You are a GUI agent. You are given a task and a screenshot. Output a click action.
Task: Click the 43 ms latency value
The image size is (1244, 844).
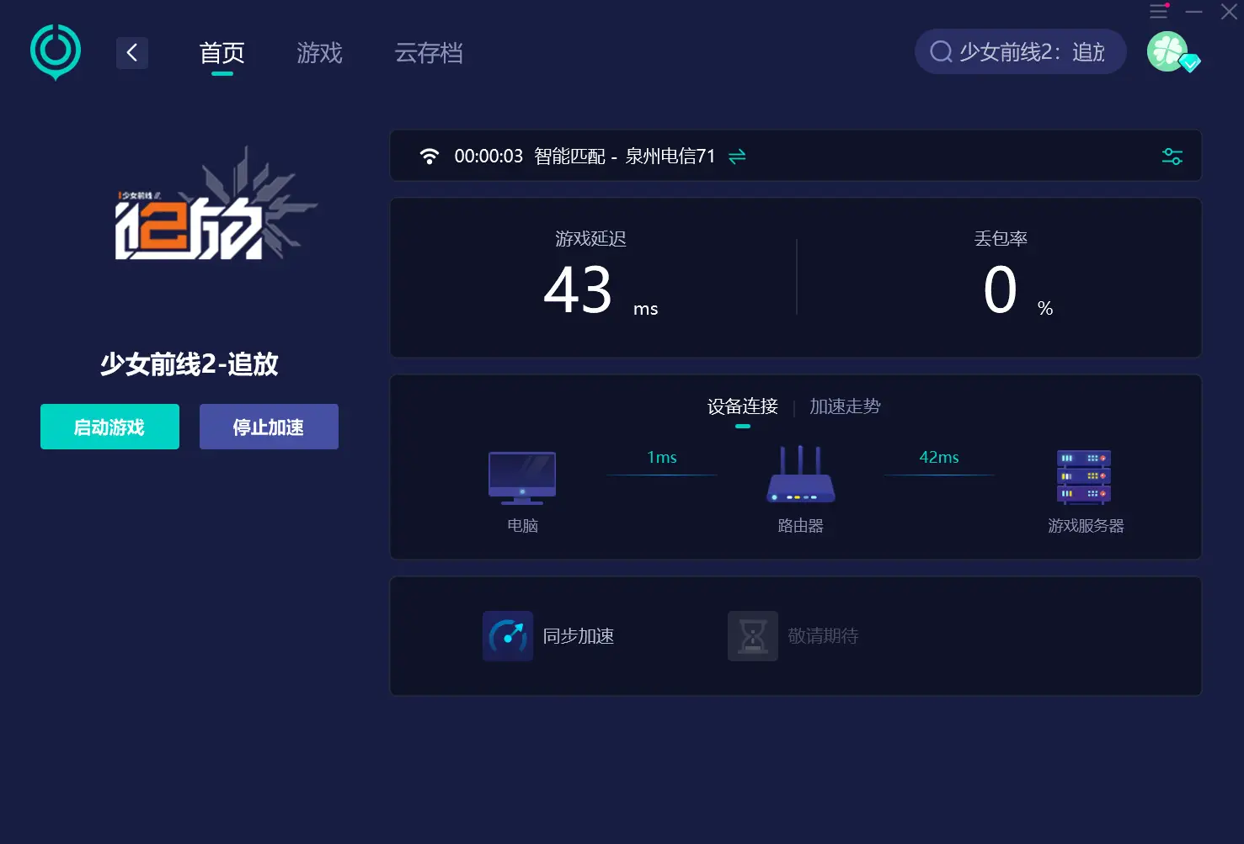[x=601, y=291]
